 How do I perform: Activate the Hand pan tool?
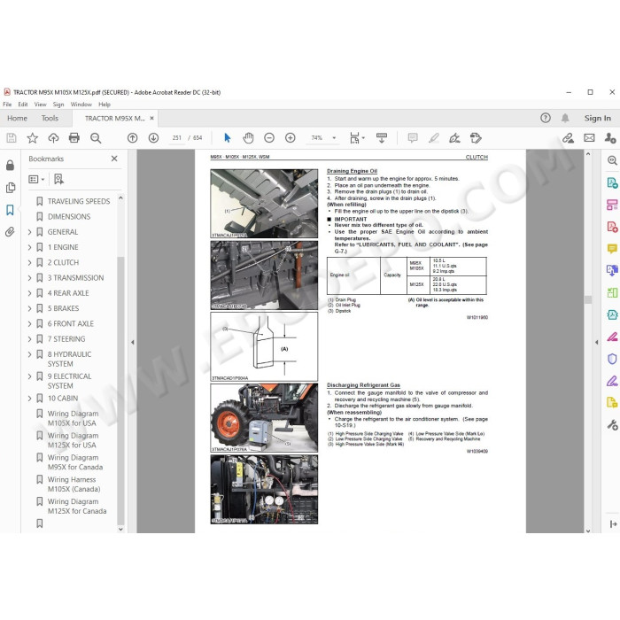[248, 138]
